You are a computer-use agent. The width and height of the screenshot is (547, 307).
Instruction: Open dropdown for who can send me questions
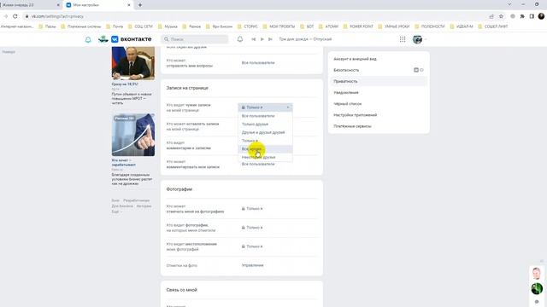[x=258, y=63]
